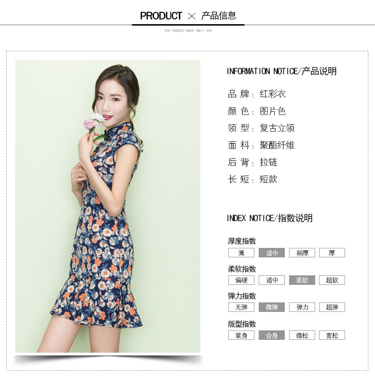The image size is (375, 383).
Task: Select thickness option 薄
Action: tap(241, 253)
